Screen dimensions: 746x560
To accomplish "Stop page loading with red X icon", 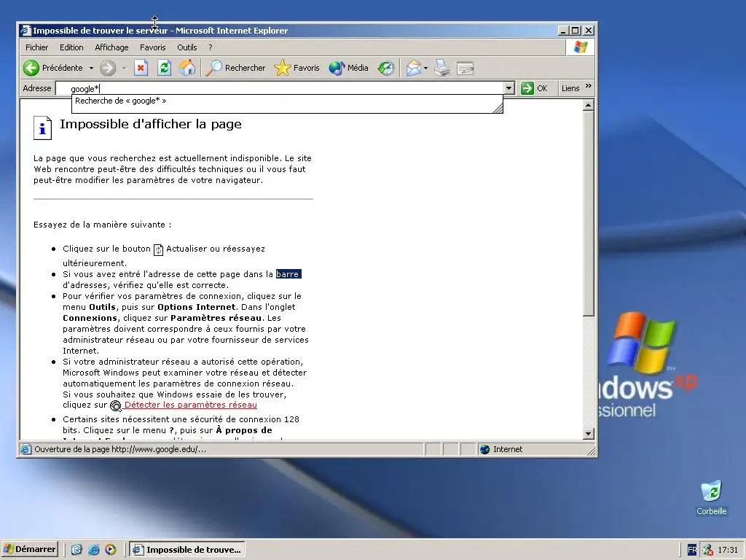I will (141, 68).
